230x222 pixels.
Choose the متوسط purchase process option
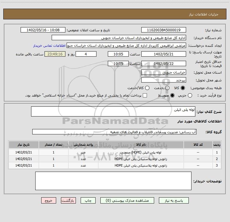[x=172, y=96]
